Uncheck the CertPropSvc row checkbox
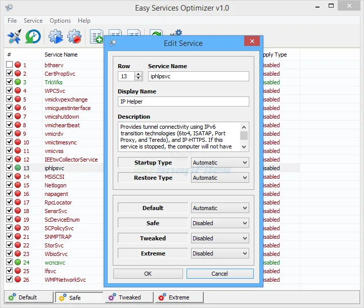Viewport: 364px width, 308px height. 9,73
